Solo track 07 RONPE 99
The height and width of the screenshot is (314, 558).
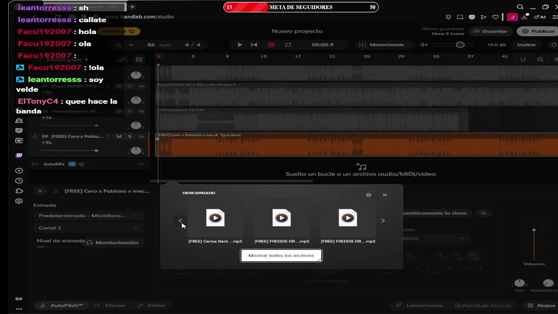point(129,86)
